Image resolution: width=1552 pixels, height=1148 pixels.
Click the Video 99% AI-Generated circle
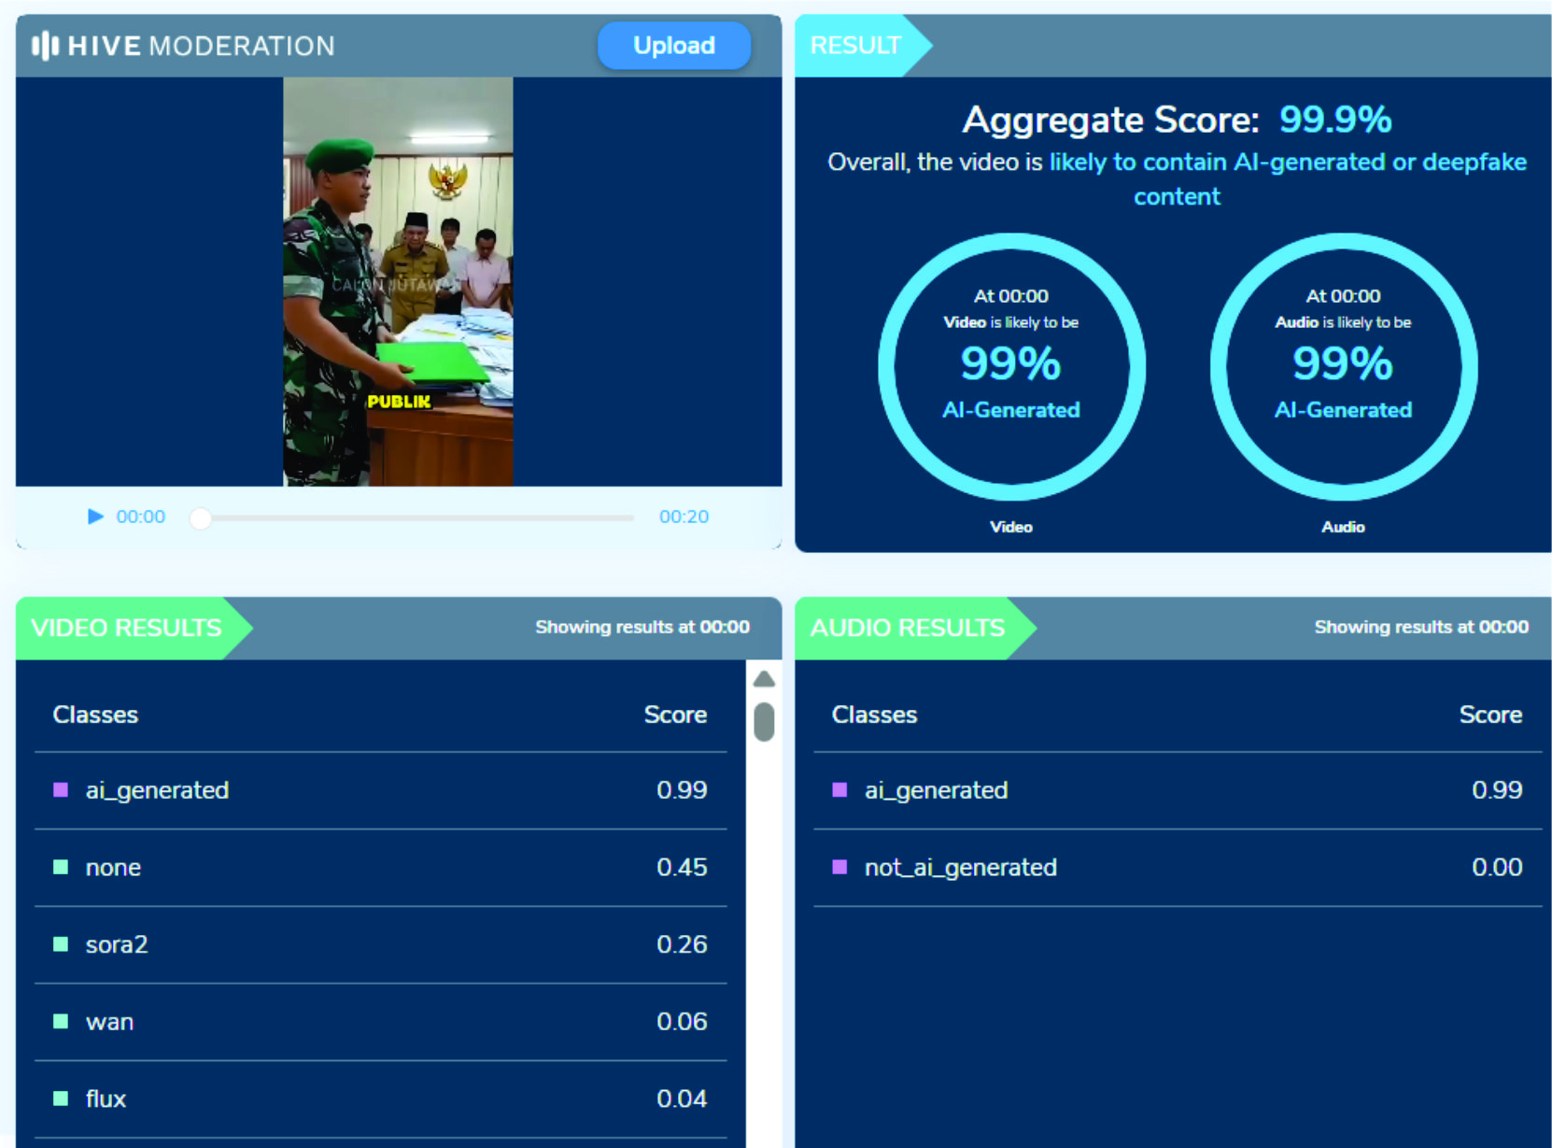[1011, 366]
